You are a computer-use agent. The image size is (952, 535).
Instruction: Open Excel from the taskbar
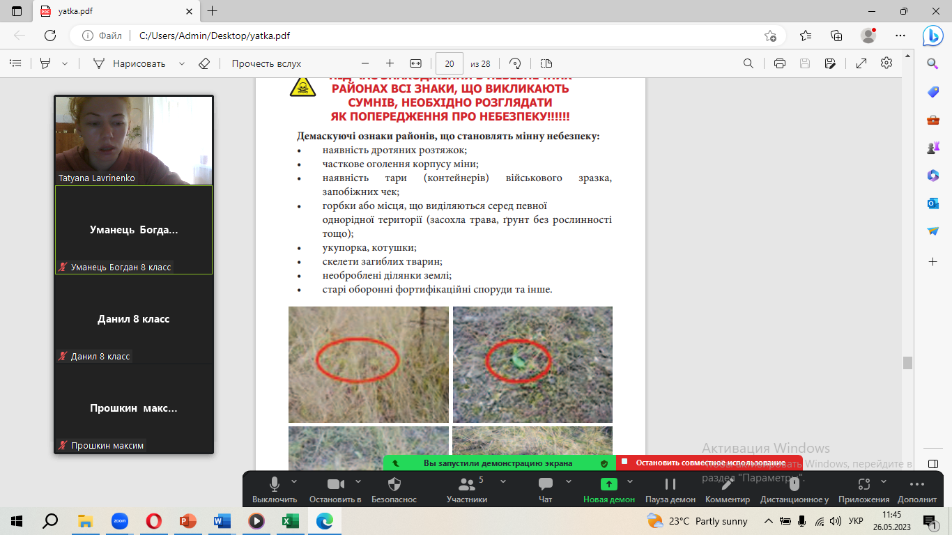(290, 520)
